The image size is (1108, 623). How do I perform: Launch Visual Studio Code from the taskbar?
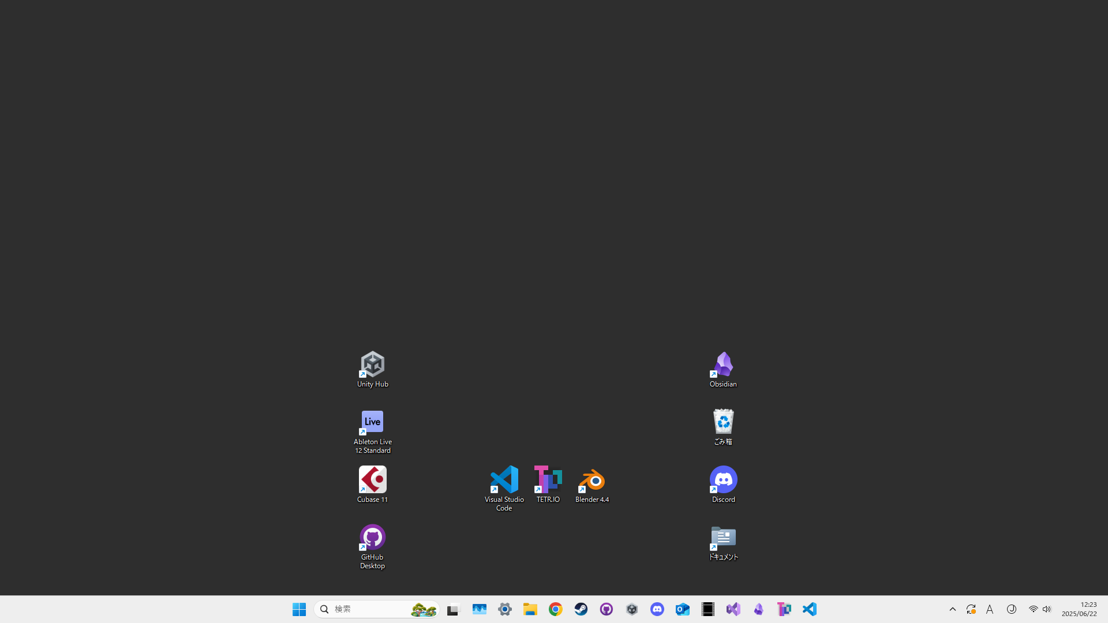810,609
